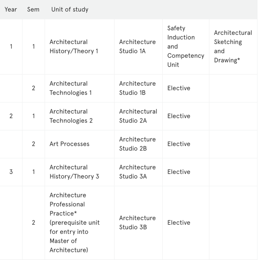This screenshot has width=259, height=260.
Task: Open the Architectural Technologies 2 unit
Action: 71,116
